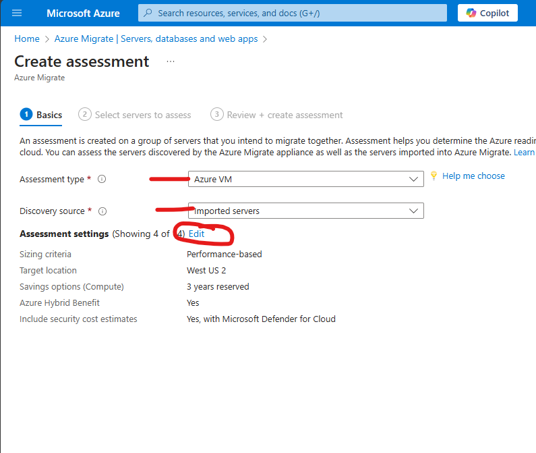Click the search magnifier icon in top bar
The image size is (536, 453).
148,13
